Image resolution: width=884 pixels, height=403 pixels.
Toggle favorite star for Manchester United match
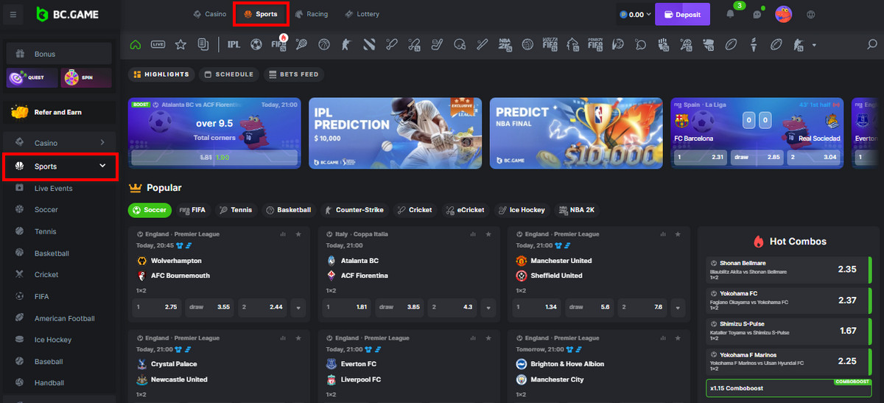coord(678,234)
